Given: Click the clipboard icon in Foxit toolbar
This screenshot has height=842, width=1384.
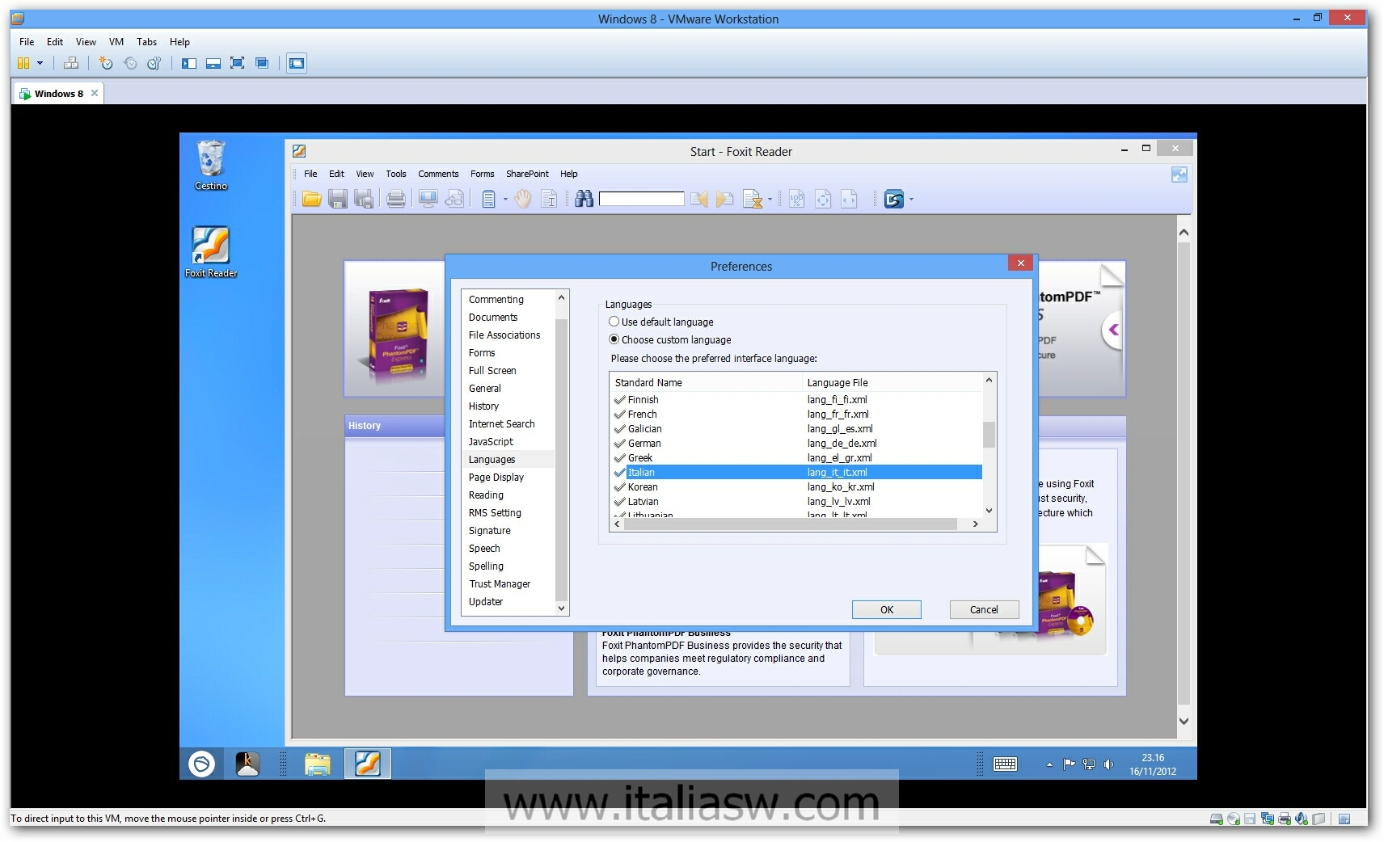Looking at the screenshot, I should 488,199.
